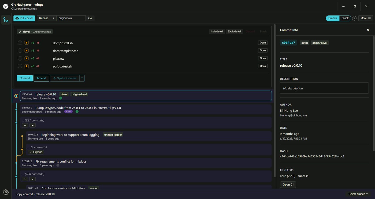375x199 pixels.
Task: Click the full commit hash text
Action: click(x=312, y=156)
